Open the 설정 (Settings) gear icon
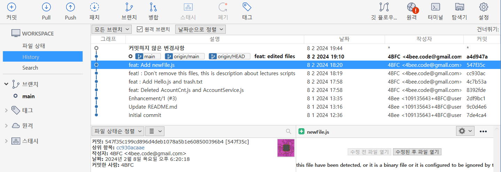This screenshot has width=501, height=172. tap(484, 7)
